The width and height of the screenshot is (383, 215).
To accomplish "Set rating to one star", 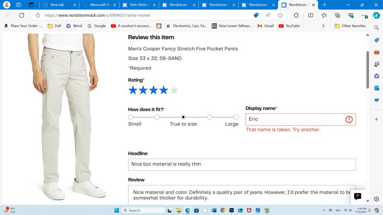I will [133, 90].
